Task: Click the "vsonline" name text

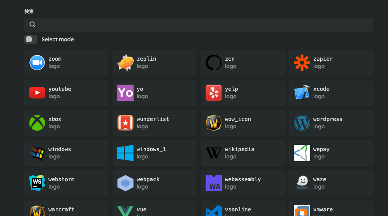Action: [238, 209]
